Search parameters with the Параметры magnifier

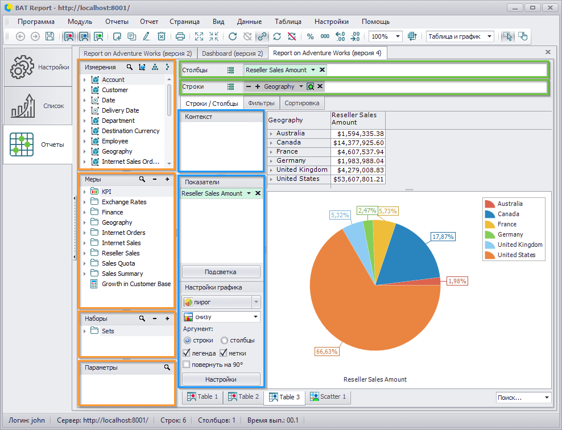pyautogui.click(x=167, y=367)
